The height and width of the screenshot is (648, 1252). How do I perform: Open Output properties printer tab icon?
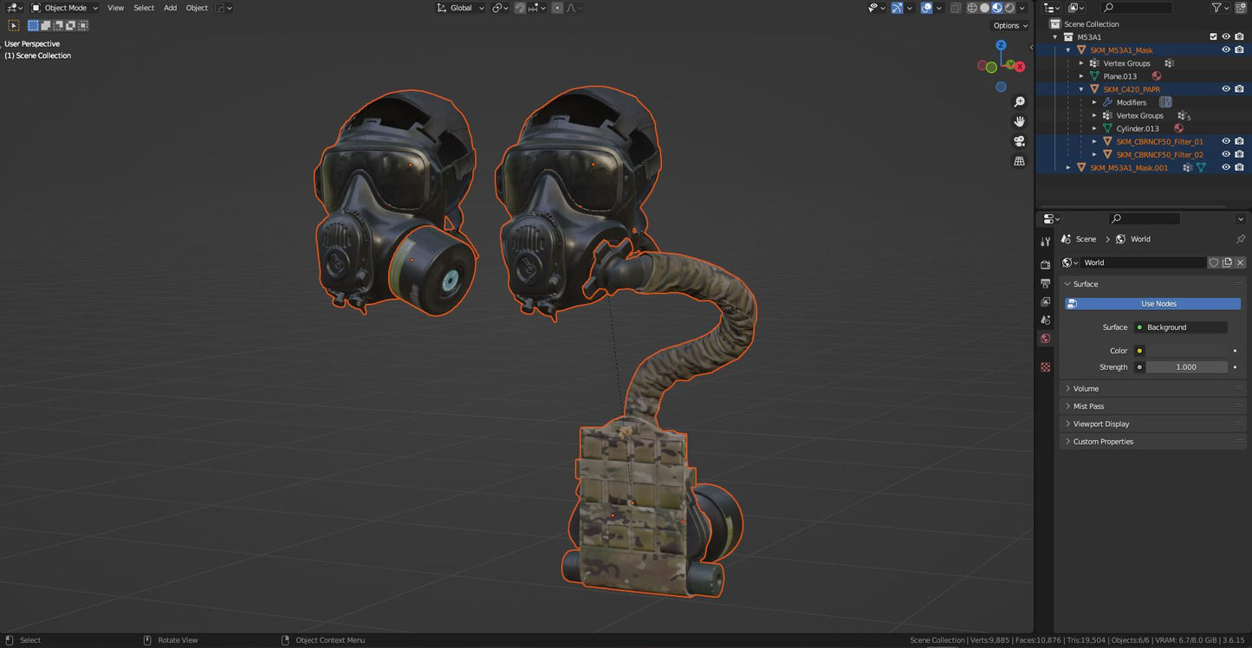coord(1046,283)
